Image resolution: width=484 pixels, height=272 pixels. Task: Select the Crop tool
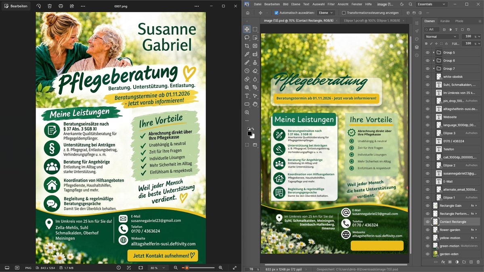point(247,46)
